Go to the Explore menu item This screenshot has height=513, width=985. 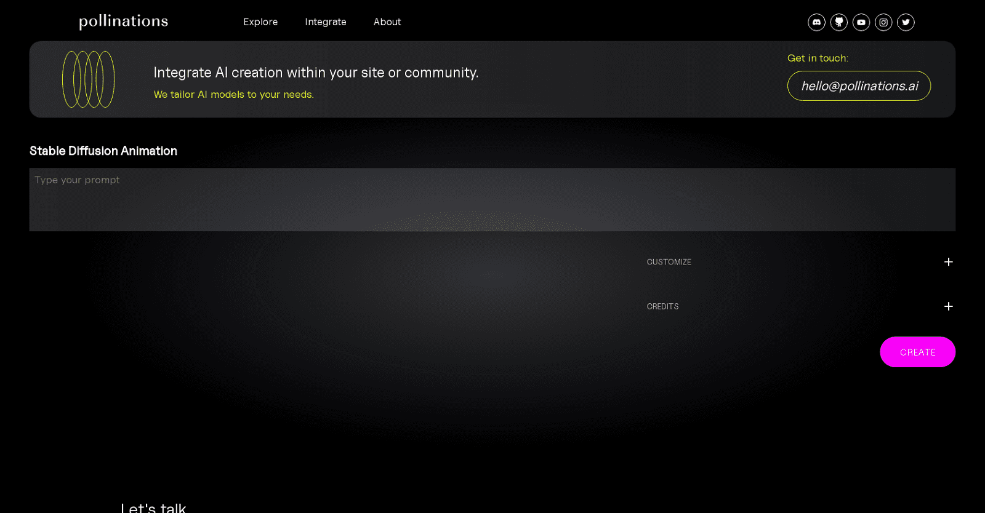pyautogui.click(x=260, y=22)
